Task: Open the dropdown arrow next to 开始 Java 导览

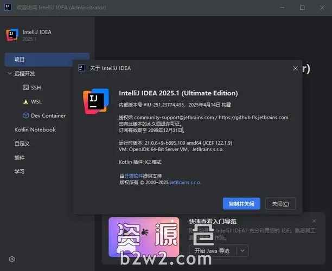Action: [241, 250]
